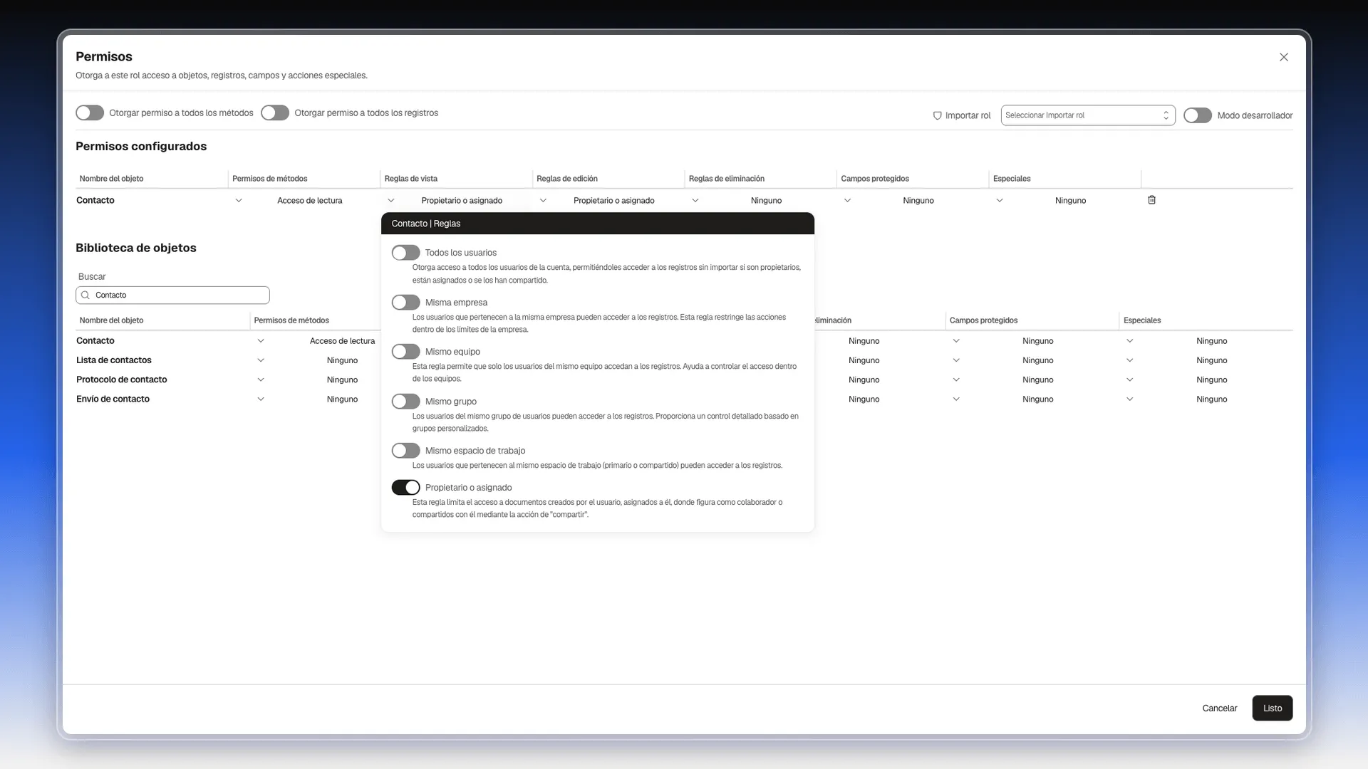The image size is (1368, 769).
Task: Enable Modo desarrollador switch
Action: coord(1197,115)
